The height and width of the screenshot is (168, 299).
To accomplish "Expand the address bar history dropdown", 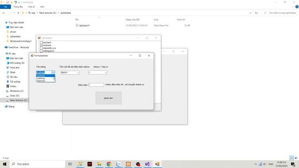I will click(x=250, y=13).
